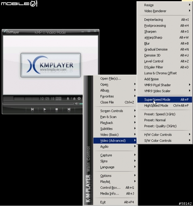Screen dimensions: 193x206
Task: Open the Audio submenu
Action: coord(115,147)
